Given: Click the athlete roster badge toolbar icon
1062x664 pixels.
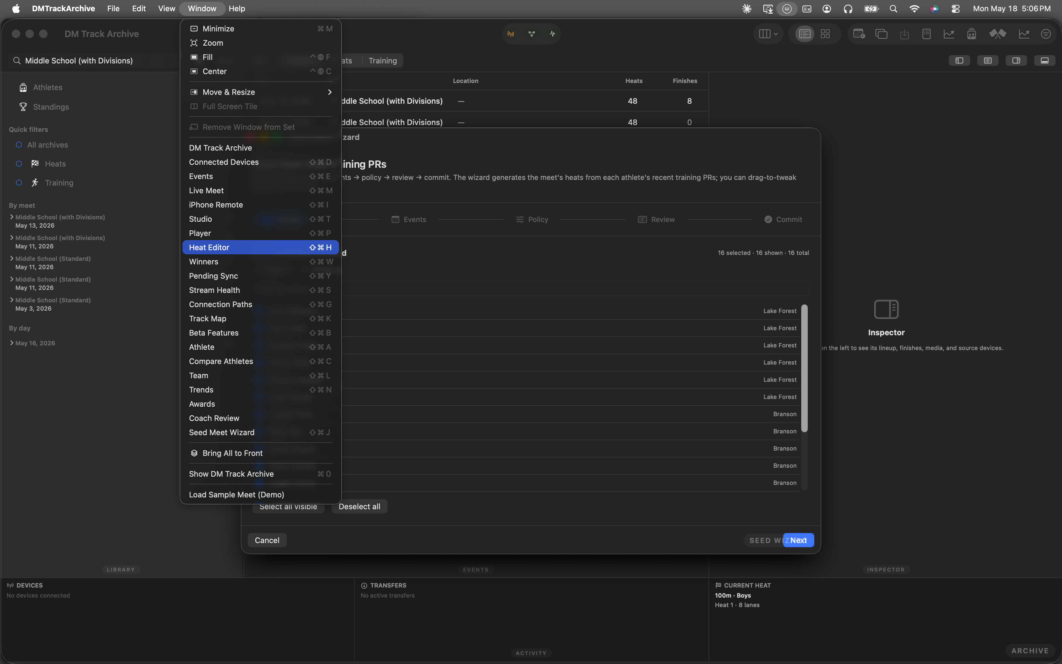Looking at the screenshot, I should [972, 34].
